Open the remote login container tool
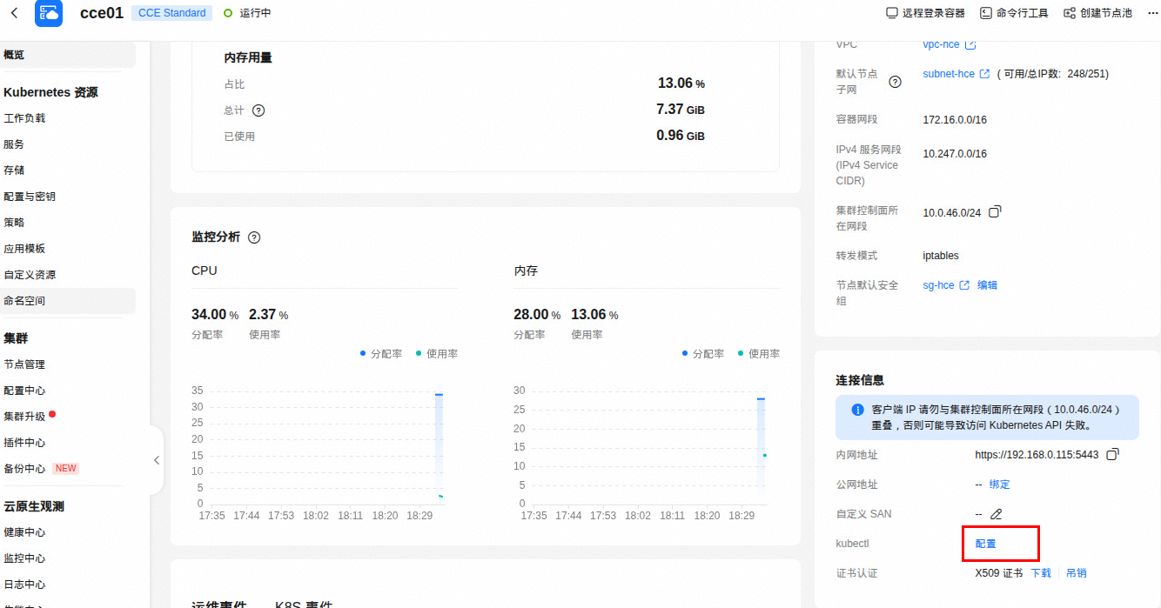1161x608 pixels. [x=925, y=13]
